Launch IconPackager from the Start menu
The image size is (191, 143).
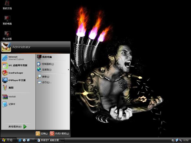pos(16,73)
